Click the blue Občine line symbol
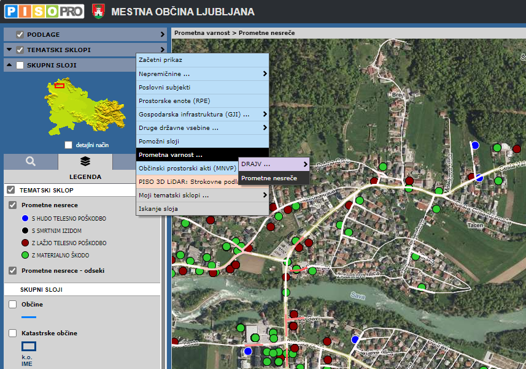526x369 pixels. (29, 317)
